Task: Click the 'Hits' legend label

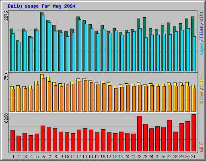Action: tap(202, 17)
